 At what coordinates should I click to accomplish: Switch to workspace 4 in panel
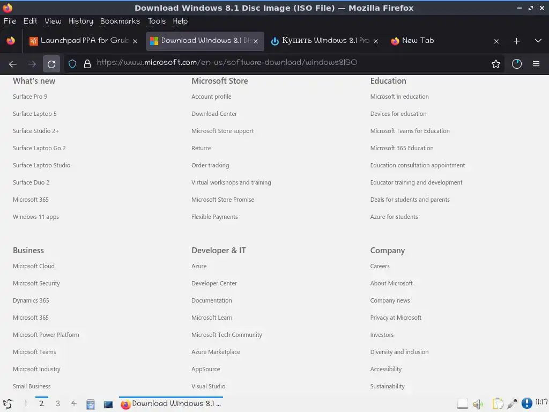coord(73,403)
